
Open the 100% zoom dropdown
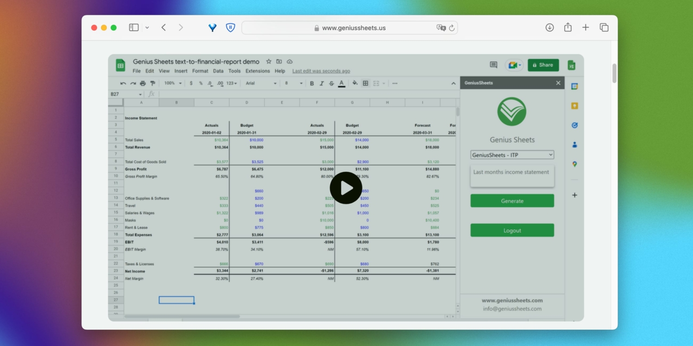[x=173, y=84]
